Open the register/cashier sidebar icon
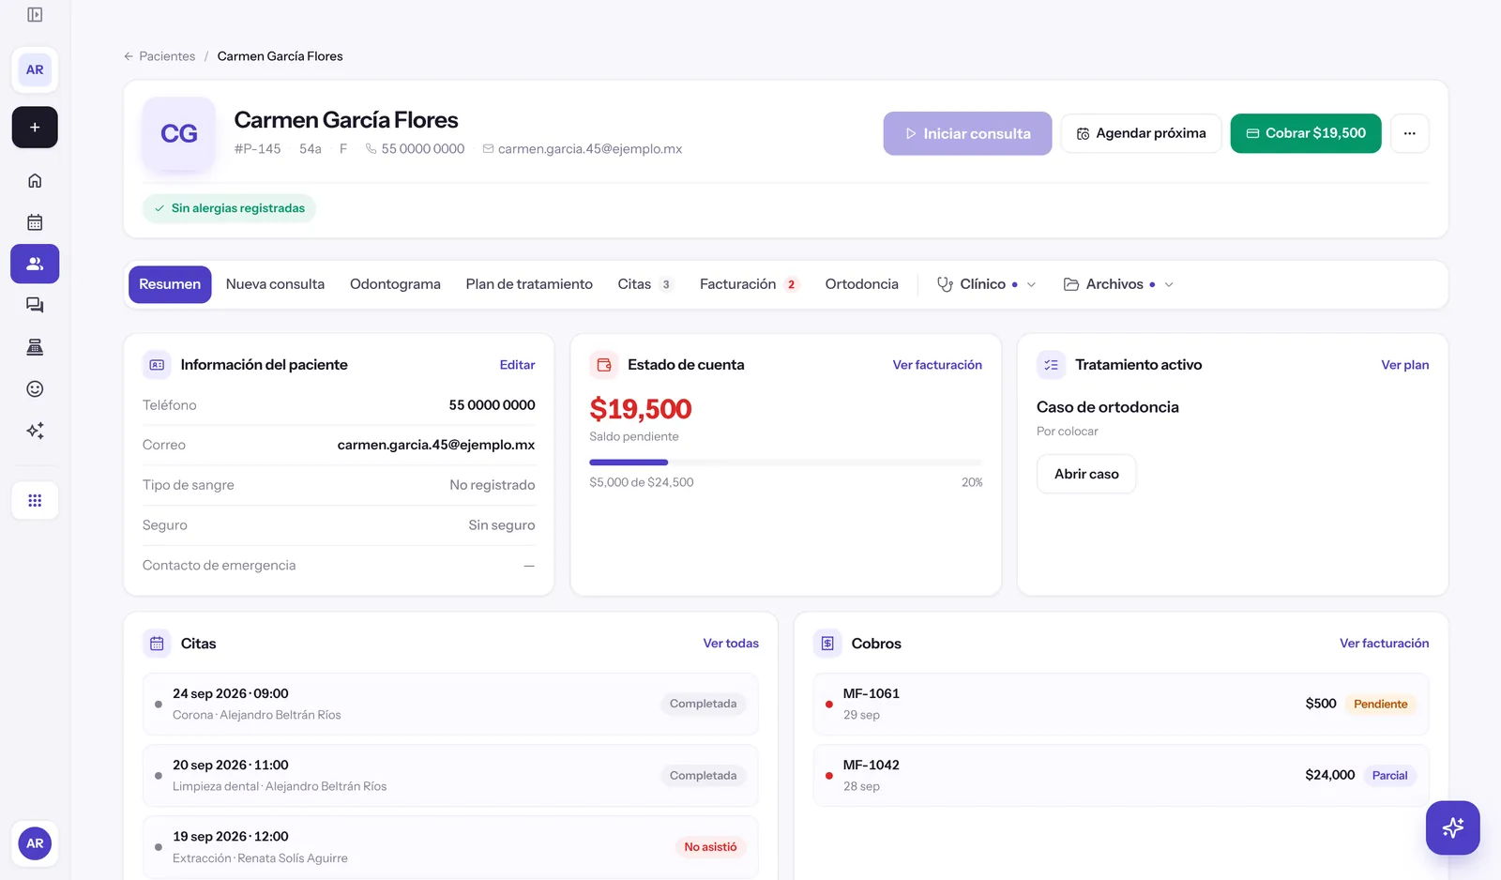The height and width of the screenshot is (880, 1501). [35, 347]
